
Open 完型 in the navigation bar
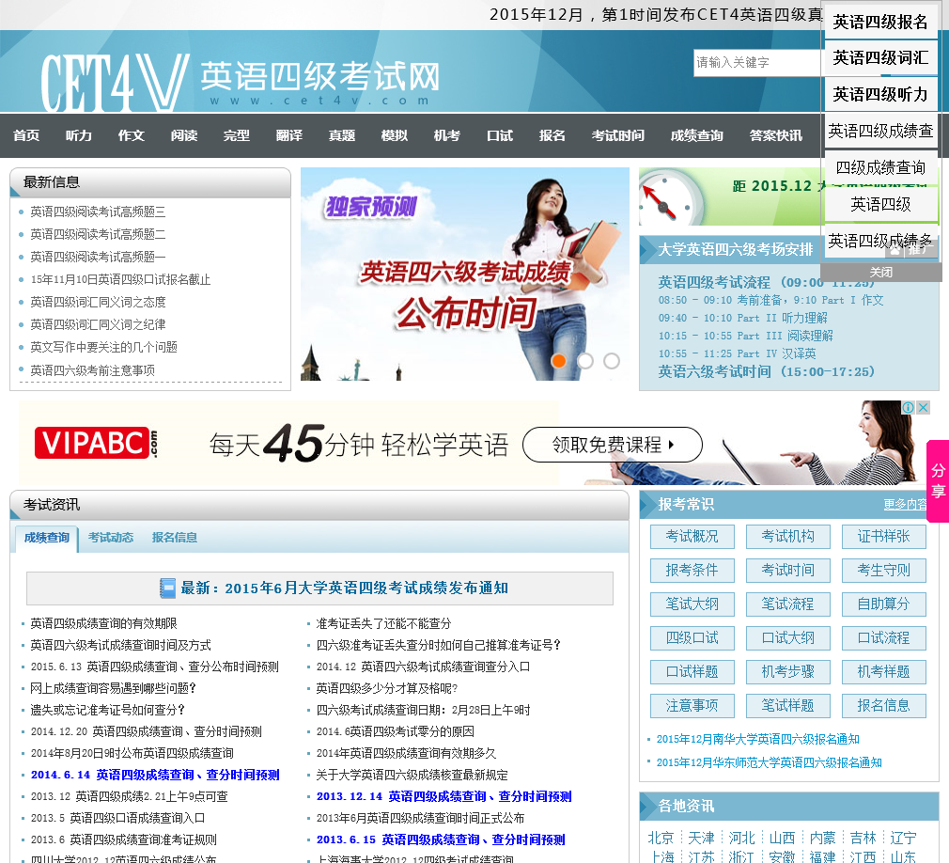(x=237, y=135)
